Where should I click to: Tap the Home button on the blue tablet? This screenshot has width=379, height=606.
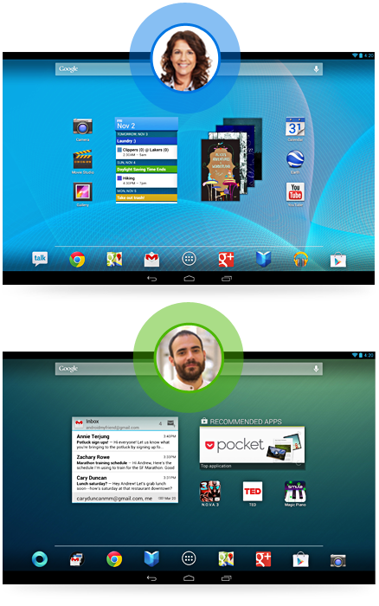(x=189, y=279)
